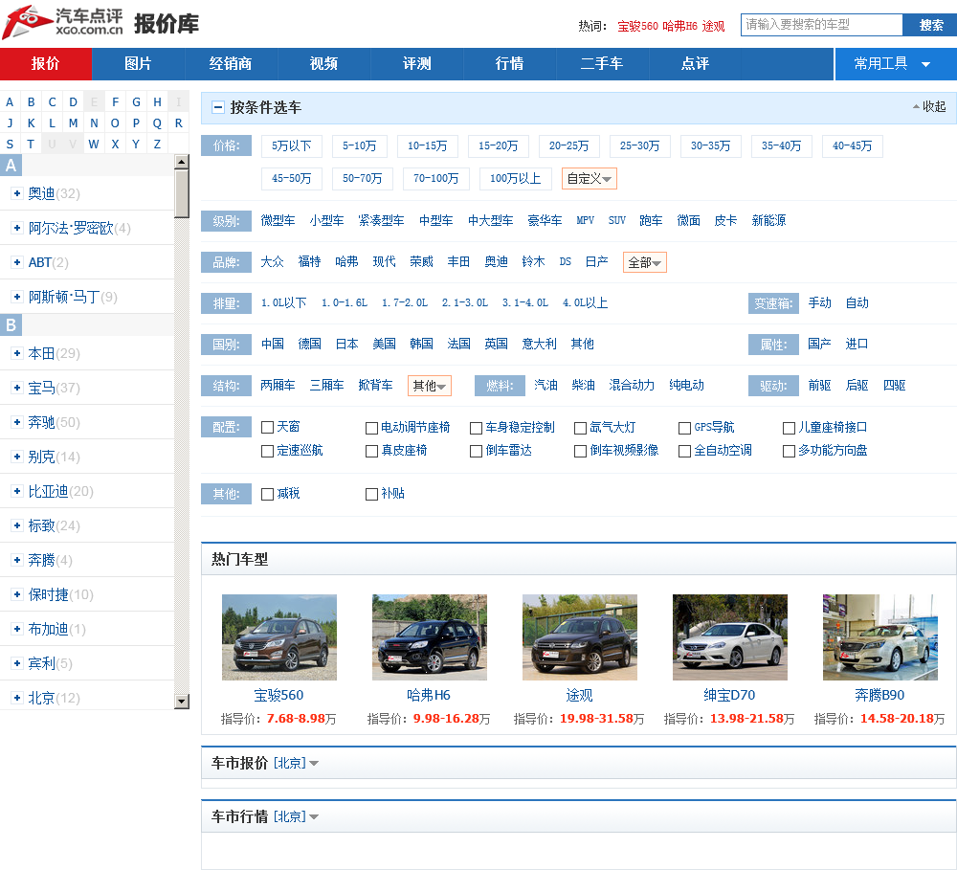The image size is (957, 870).
Task: Filter displacement 1.0-1.6L
Action: [x=345, y=302]
